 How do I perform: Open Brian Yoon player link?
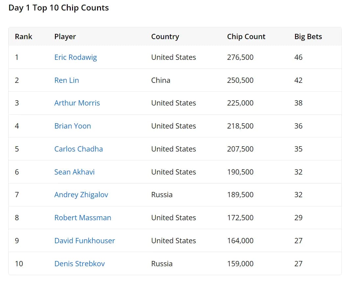(72, 126)
